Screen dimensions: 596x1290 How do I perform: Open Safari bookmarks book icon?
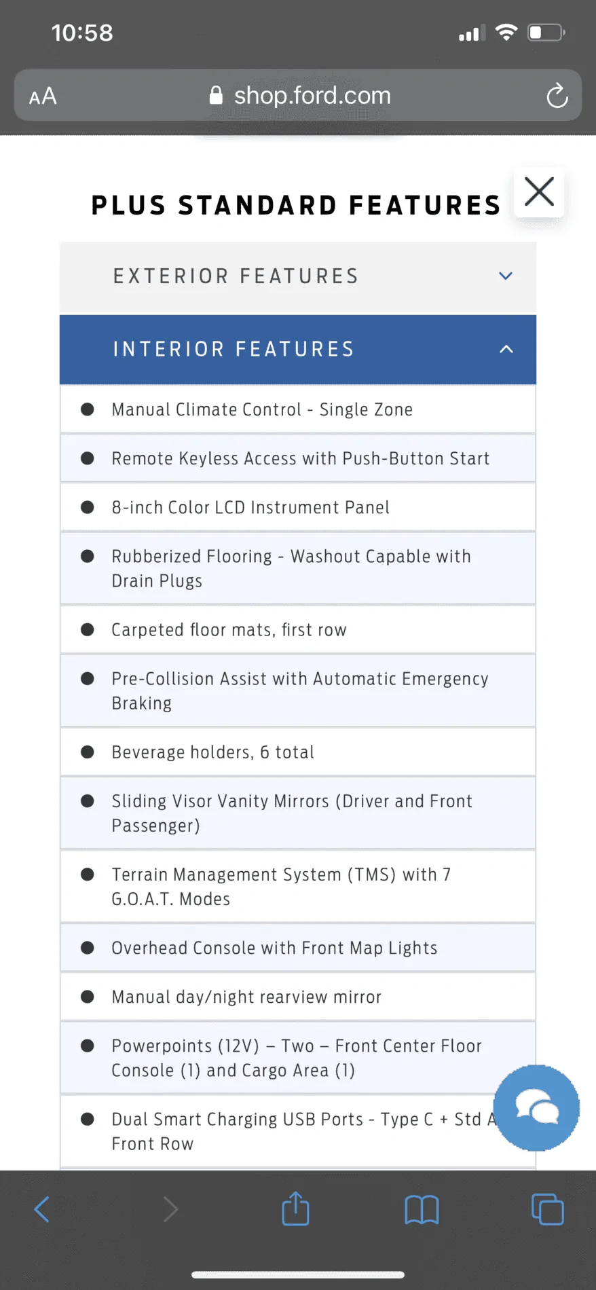coord(422,1209)
